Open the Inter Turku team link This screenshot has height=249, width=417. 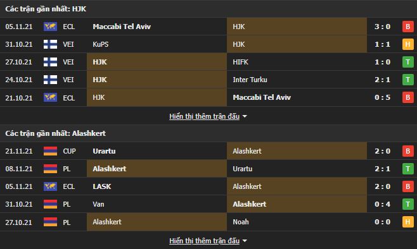pos(250,80)
